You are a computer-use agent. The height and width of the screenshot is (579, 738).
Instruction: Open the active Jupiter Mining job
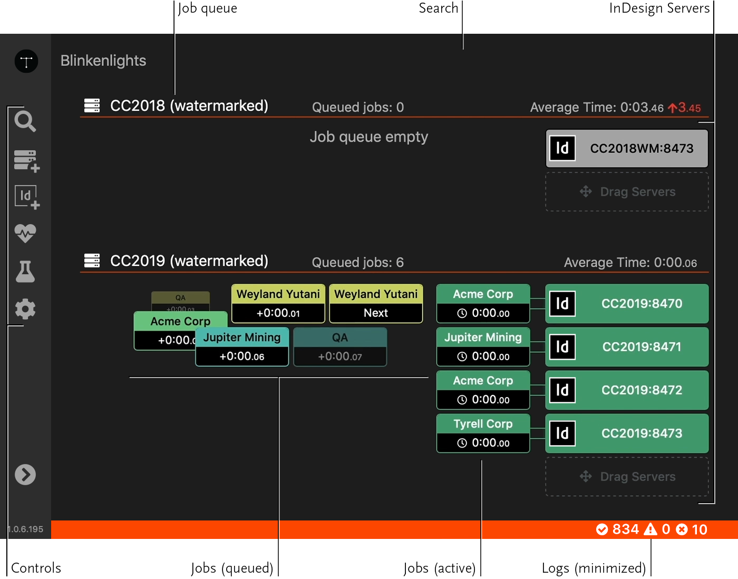point(483,347)
